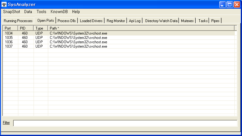This screenshot has width=242, height=136.
Task: Switch to the Running Processes tab
Action: 18,21
